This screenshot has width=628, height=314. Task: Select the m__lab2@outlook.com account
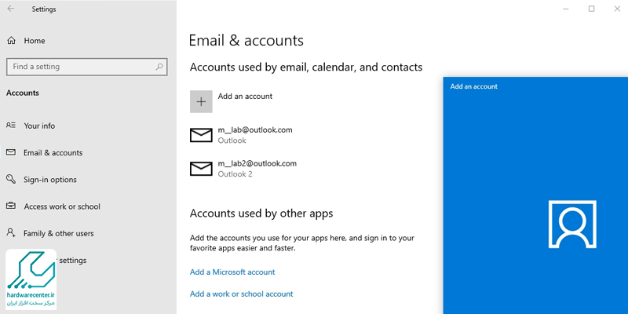point(257,163)
